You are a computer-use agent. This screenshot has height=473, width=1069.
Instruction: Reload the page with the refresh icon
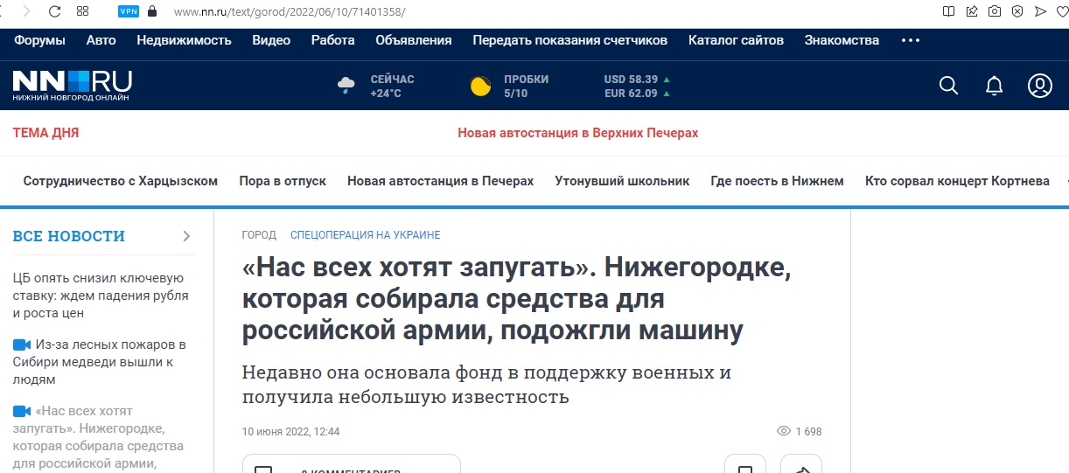point(54,11)
